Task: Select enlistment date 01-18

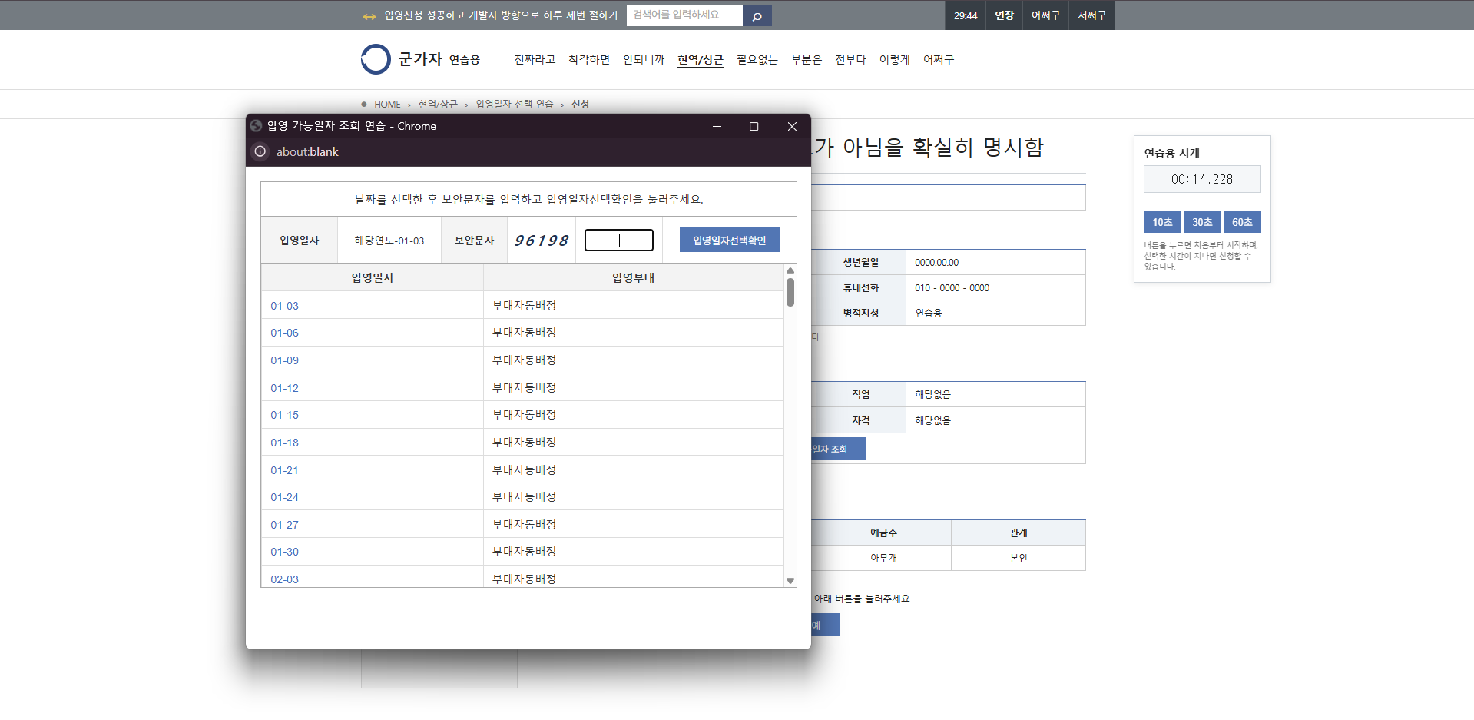Action: 284,443
